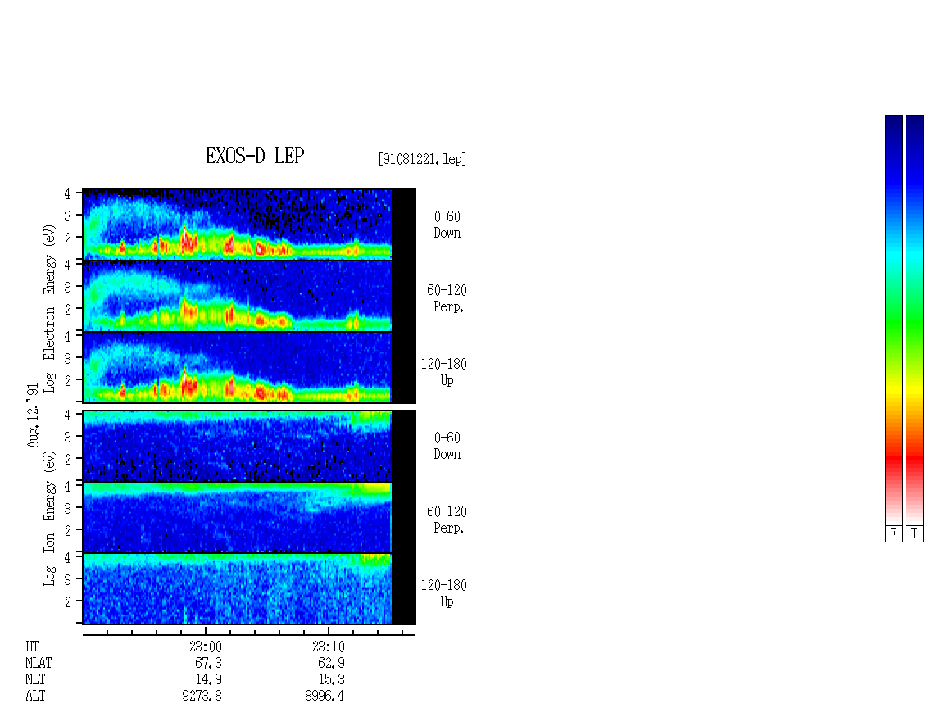Click the ion 120-180 Up pitch angle label

click(444, 593)
